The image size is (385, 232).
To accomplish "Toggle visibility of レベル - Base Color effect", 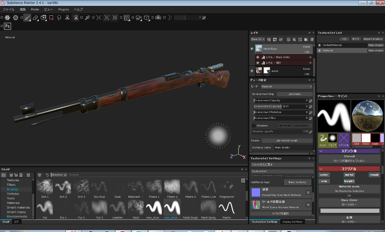I will [x=258, y=57].
